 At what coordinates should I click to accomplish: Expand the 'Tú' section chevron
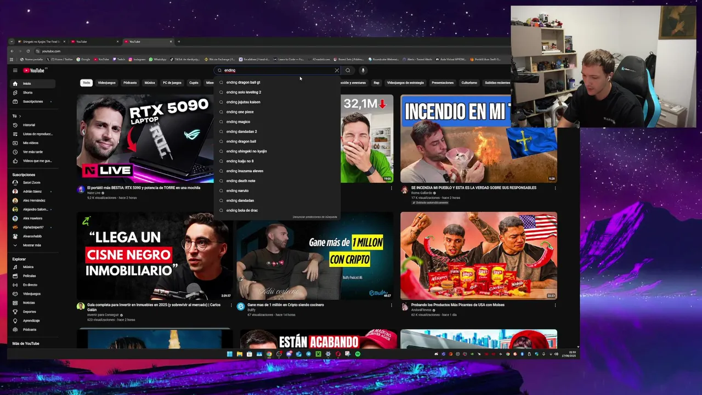[21, 116]
